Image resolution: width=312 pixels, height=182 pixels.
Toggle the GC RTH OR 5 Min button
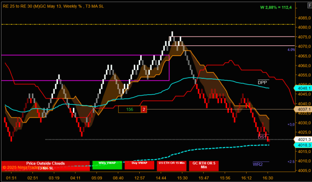coord(204,166)
